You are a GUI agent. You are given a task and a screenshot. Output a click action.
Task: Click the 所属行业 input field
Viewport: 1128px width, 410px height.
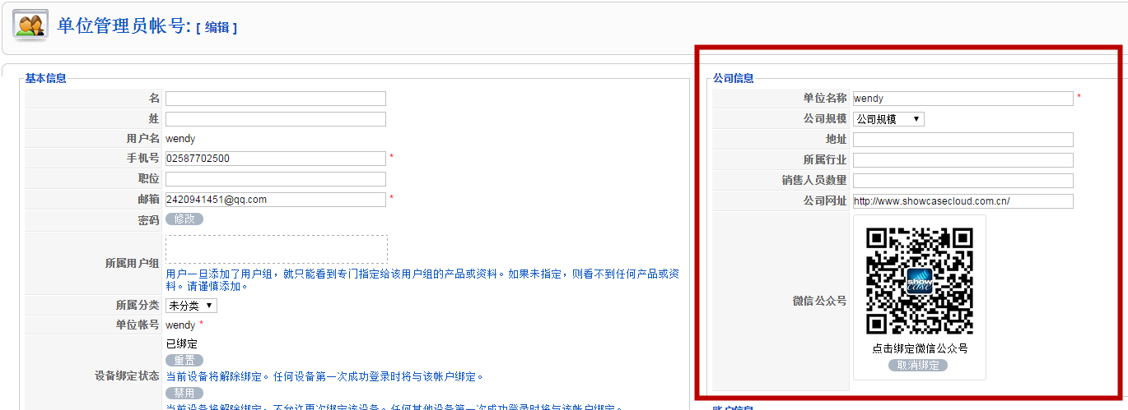pyautogui.click(x=963, y=160)
